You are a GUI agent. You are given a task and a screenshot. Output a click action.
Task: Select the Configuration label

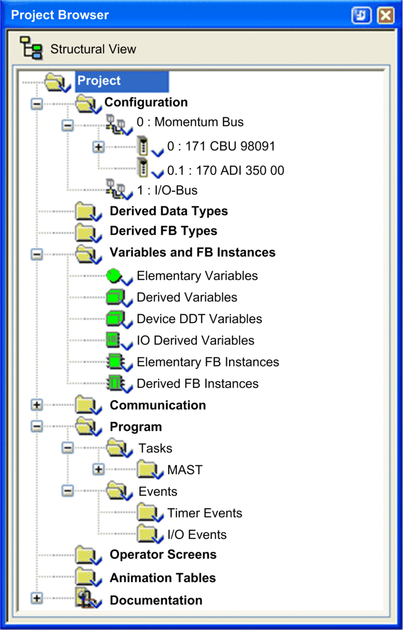[x=146, y=103]
